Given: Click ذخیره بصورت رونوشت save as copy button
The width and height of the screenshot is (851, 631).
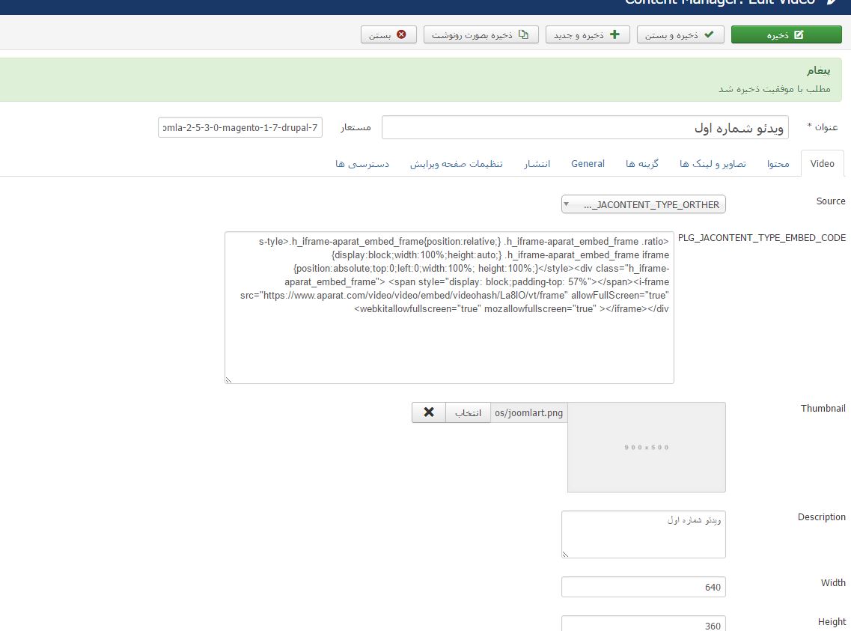Looking at the screenshot, I should 481,34.
